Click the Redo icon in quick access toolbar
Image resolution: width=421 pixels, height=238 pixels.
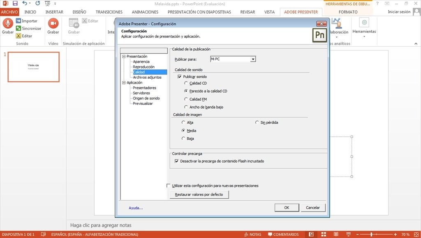click(37, 3)
